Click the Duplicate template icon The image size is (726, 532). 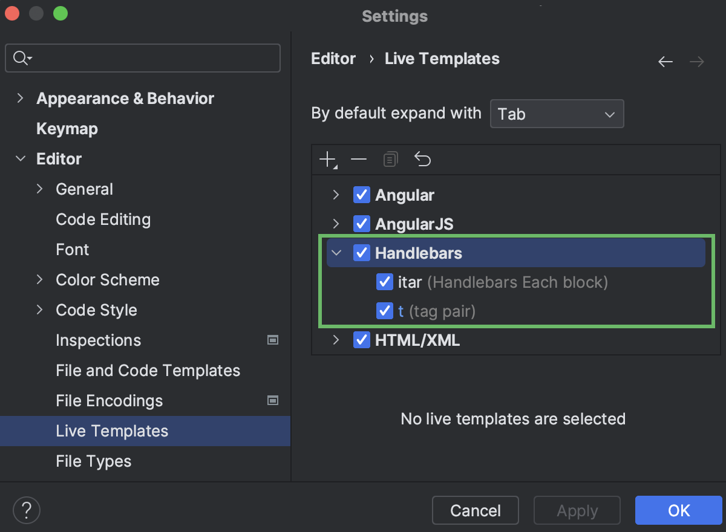[x=390, y=159]
